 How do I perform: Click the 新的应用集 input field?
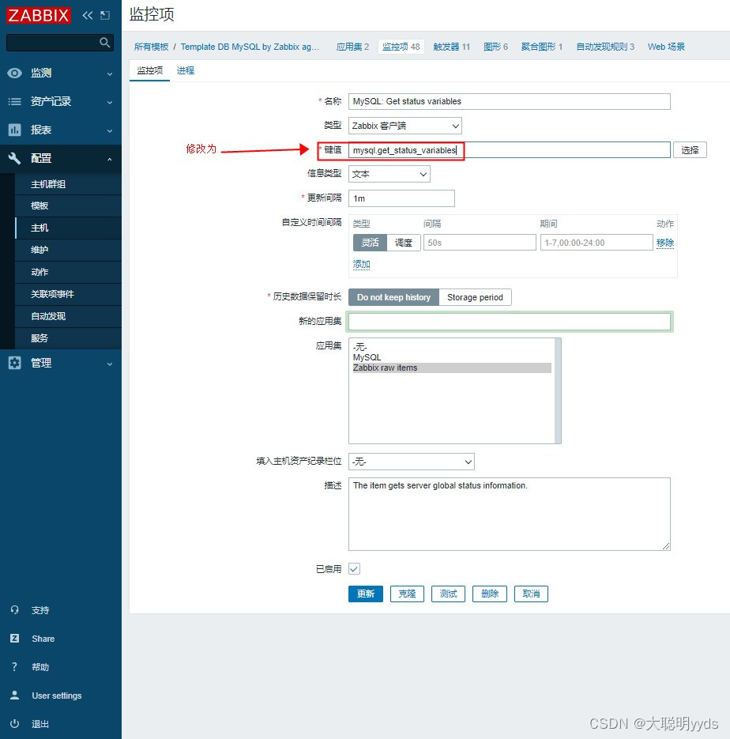point(509,322)
